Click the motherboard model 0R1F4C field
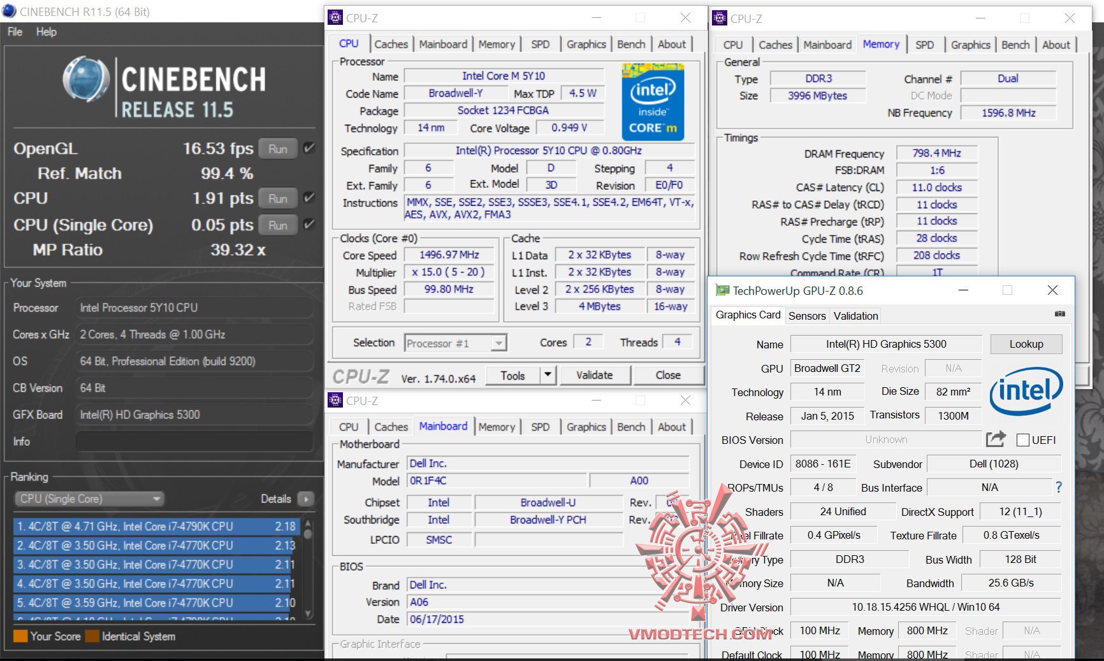This screenshot has width=1104, height=661. click(x=497, y=481)
